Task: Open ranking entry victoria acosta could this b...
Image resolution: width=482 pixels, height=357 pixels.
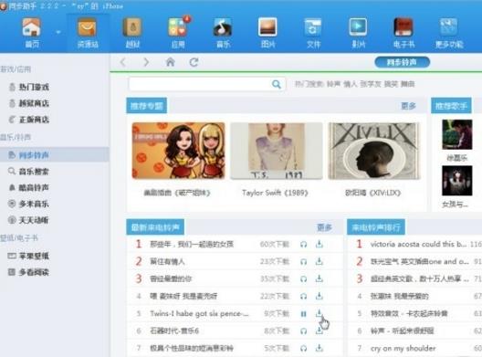Action: (x=418, y=244)
